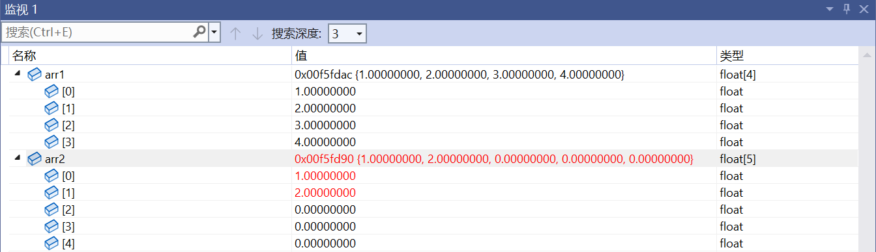The image size is (876, 252).
Task: Click the arr2 [0] element icon
Action: pos(51,176)
